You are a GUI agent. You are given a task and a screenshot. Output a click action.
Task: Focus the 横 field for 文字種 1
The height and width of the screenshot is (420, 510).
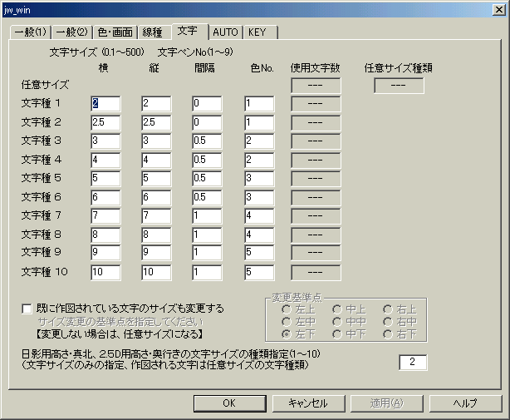(x=105, y=104)
